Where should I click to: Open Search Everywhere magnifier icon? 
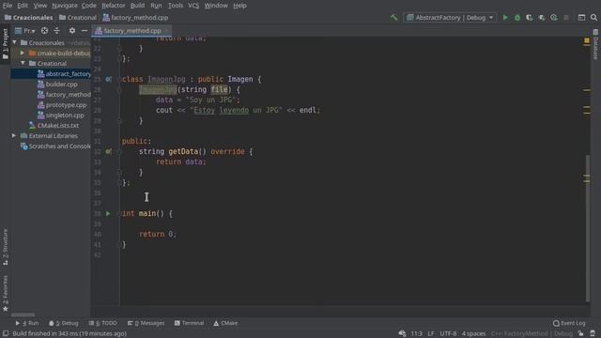[593, 18]
